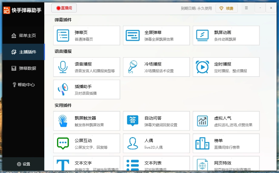Click the 自动问答 answer icon

[133, 121]
